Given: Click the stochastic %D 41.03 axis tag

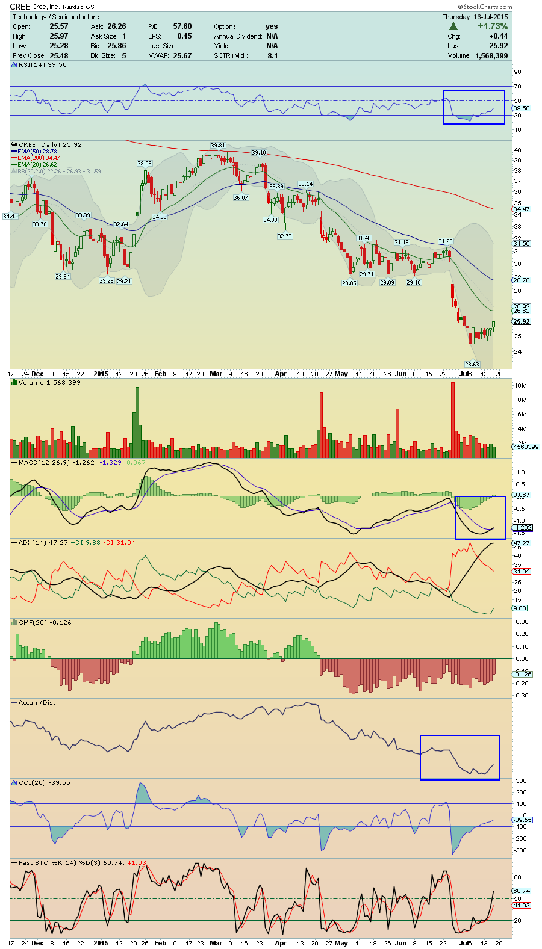Looking at the screenshot, I should 522,905.
